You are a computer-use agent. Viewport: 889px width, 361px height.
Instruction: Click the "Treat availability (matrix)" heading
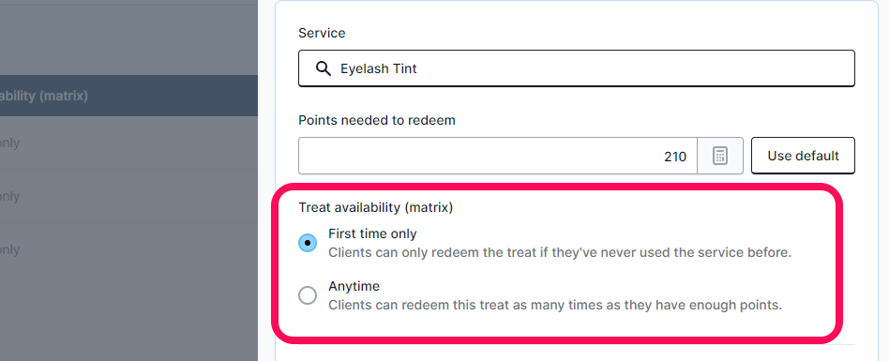tap(376, 207)
